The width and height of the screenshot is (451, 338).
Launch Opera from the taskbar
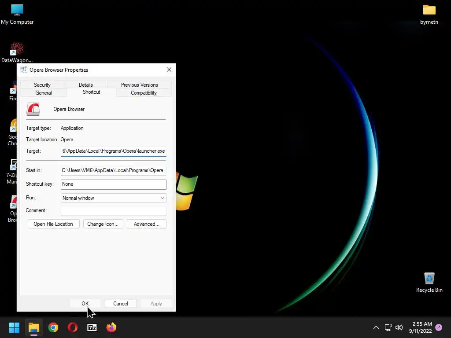pyautogui.click(x=73, y=327)
